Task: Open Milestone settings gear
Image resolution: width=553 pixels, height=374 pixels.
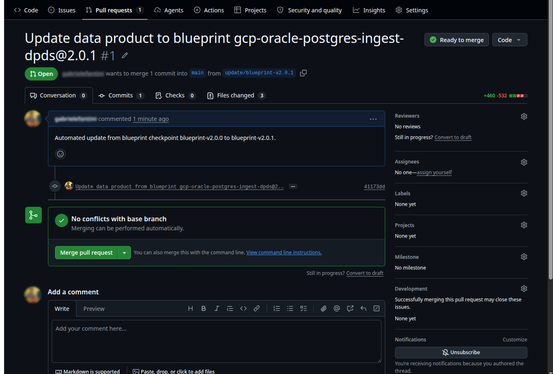Action: 524,257
